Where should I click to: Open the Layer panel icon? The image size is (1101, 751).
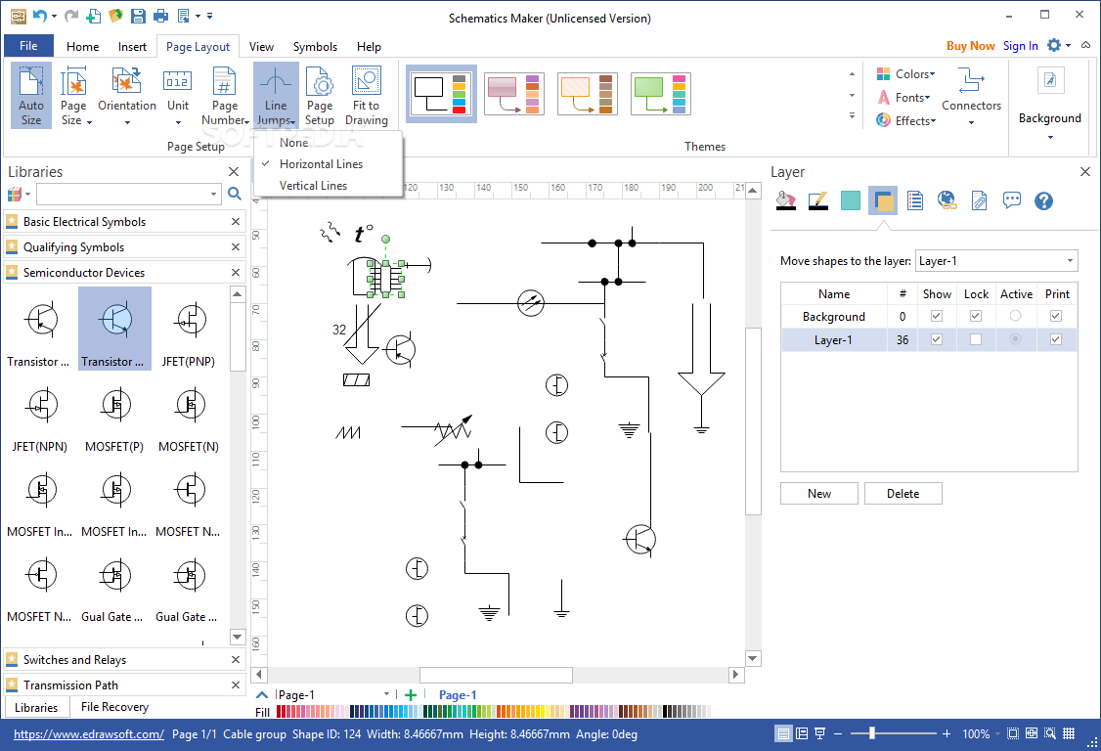pos(883,200)
